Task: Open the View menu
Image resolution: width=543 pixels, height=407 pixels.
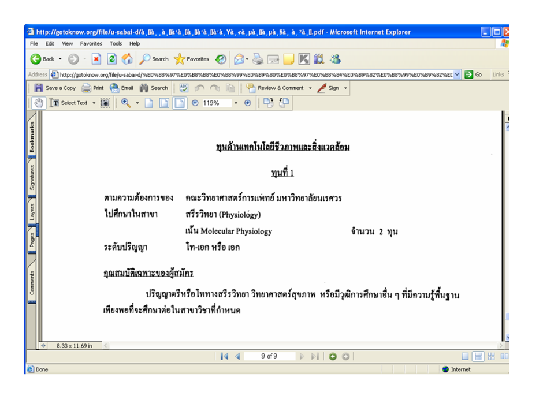Action: click(x=67, y=44)
